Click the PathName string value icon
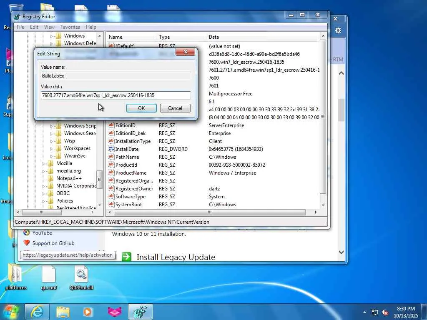This screenshot has width=427, height=320. tap(111, 157)
